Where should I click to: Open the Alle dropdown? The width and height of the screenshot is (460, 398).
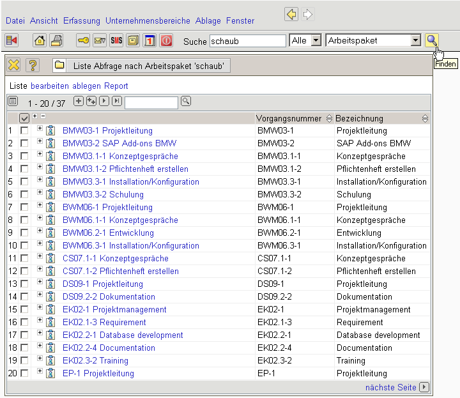316,40
